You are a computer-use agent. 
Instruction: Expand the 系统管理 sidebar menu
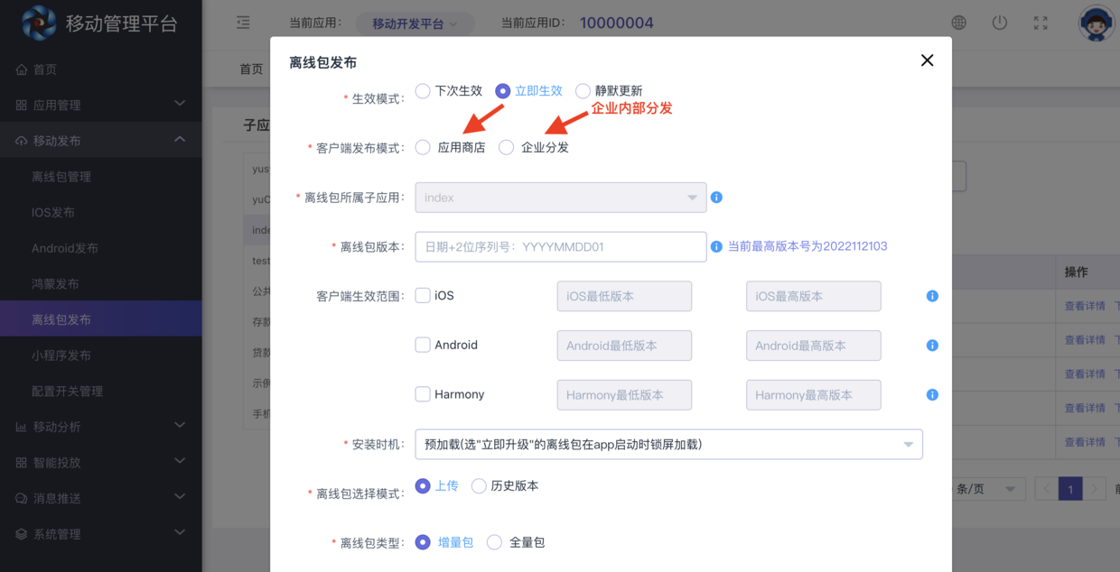pyautogui.click(x=180, y=532)
